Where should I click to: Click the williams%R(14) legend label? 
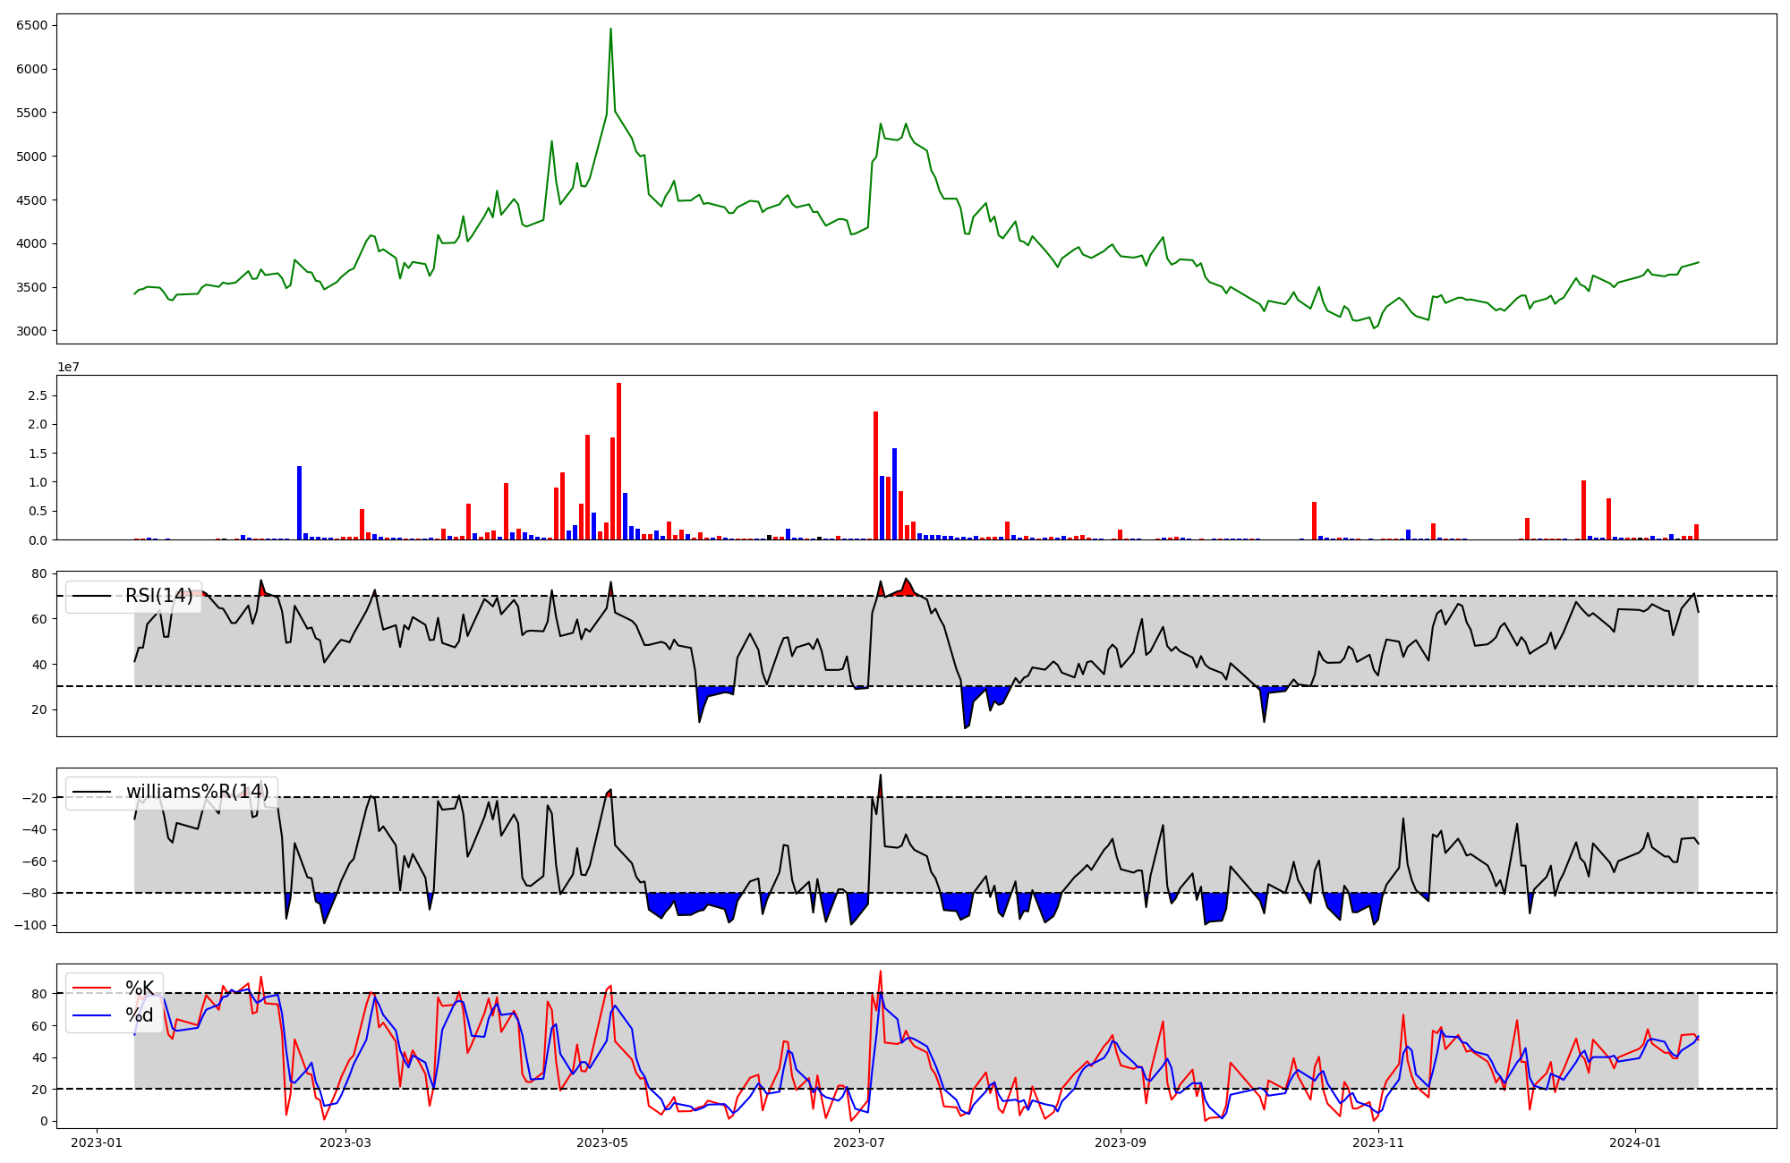197,792
